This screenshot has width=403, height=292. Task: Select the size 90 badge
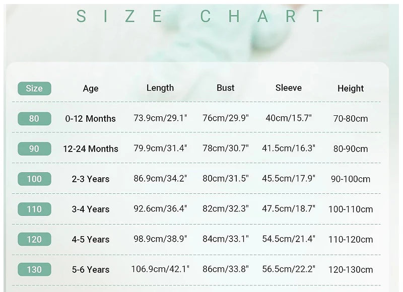[34, 149]
